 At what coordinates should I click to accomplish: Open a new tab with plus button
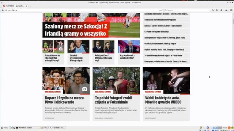[30, 6]
